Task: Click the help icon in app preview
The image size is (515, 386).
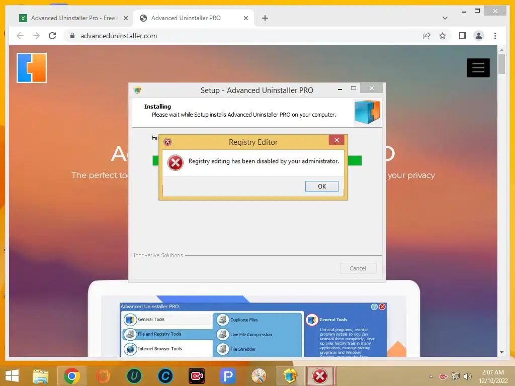Action: click(x=374, y=307)
